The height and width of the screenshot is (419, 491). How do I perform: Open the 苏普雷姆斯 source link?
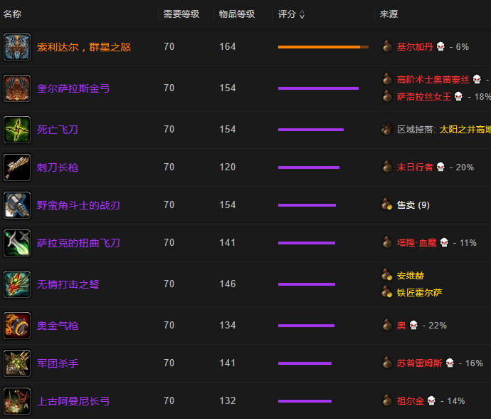tap(419, 363)
